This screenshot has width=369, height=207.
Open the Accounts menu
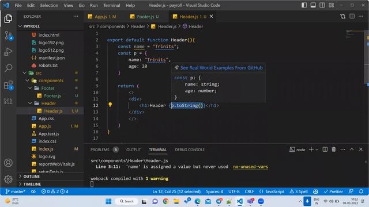8,163
